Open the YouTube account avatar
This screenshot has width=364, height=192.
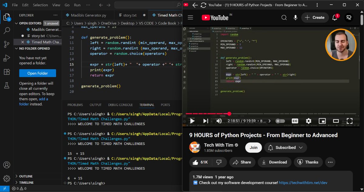coord(349,18)
